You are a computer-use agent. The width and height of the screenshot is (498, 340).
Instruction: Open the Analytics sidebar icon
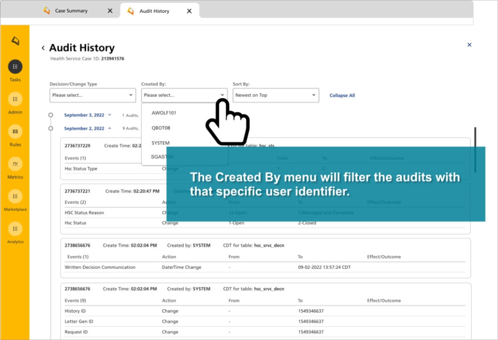coord(15,229)
